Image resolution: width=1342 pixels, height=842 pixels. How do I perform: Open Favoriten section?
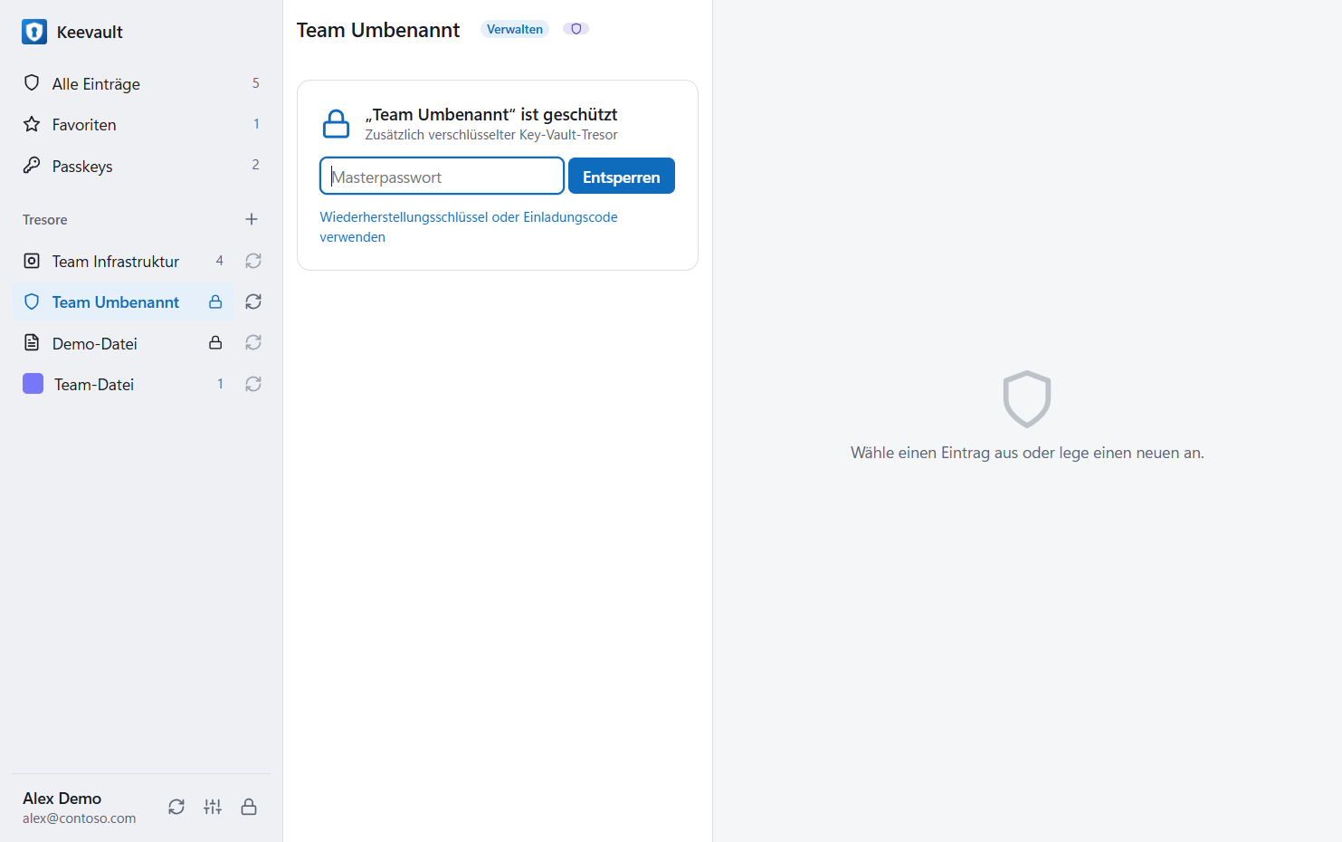coord(141,124)
